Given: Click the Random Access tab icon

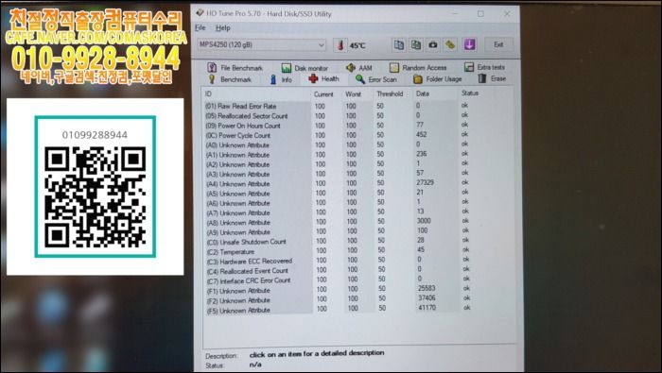Looking at the screenshot, I should (394, 68).
